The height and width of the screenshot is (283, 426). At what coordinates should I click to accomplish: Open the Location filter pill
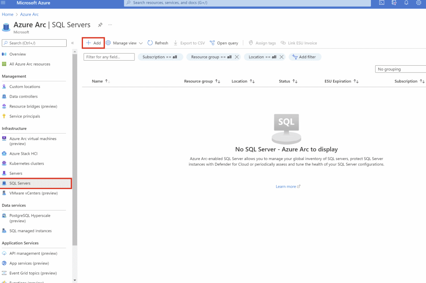(262, 57)
